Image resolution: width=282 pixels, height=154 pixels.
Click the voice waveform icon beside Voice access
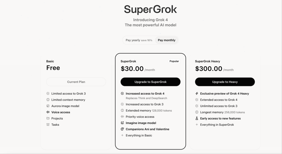coord(48,112)
